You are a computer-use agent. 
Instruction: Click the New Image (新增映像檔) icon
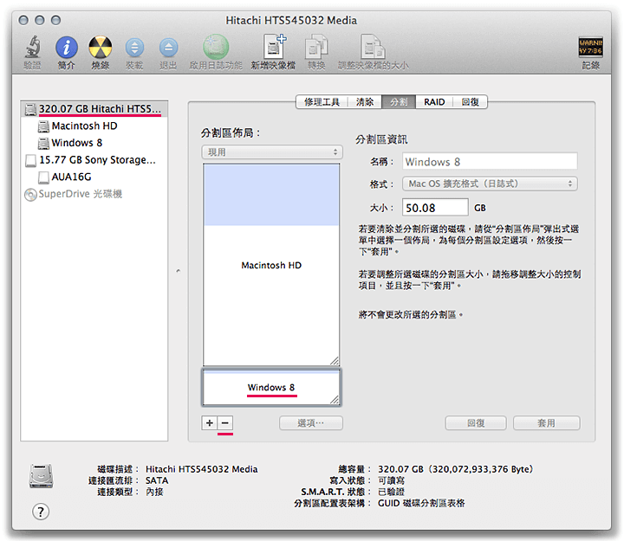pyautogui.click(x=274, y=47)
